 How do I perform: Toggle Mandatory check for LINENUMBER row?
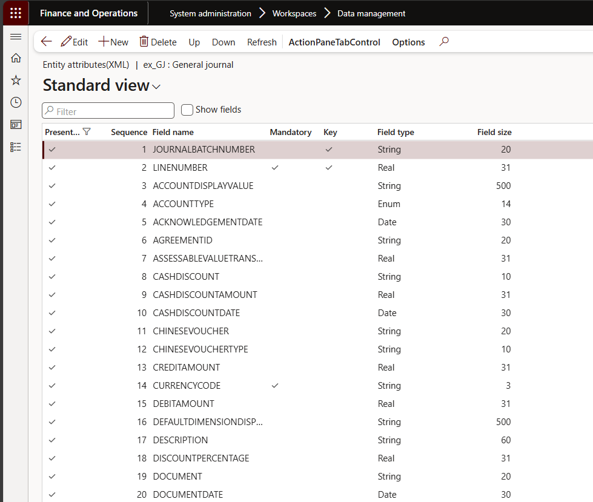[275, 168]
